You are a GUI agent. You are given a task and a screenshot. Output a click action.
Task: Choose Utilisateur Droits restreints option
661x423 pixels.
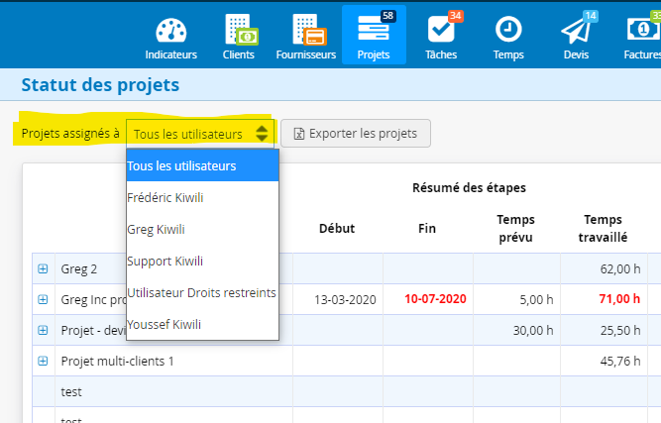click(202, 292)
